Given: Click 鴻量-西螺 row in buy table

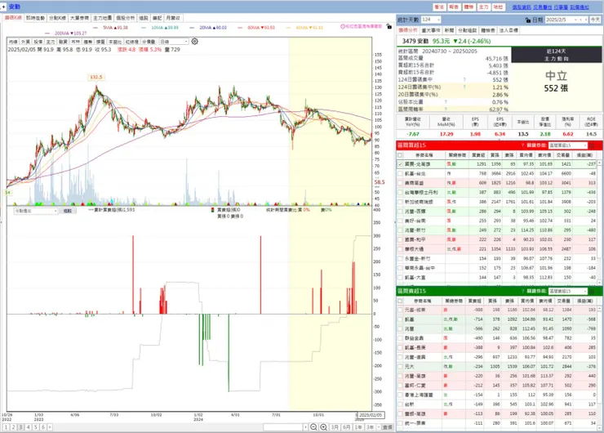Looking at the screenshot, I should point(497,212).
